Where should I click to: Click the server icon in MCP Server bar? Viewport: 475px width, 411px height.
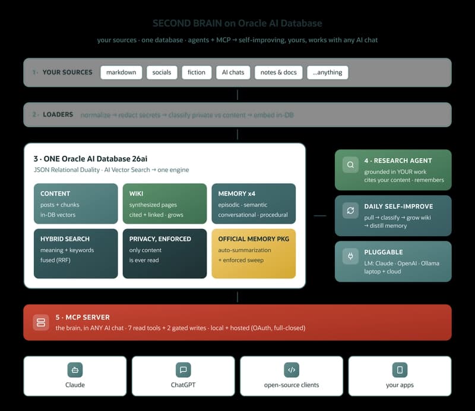coord(41,322)
